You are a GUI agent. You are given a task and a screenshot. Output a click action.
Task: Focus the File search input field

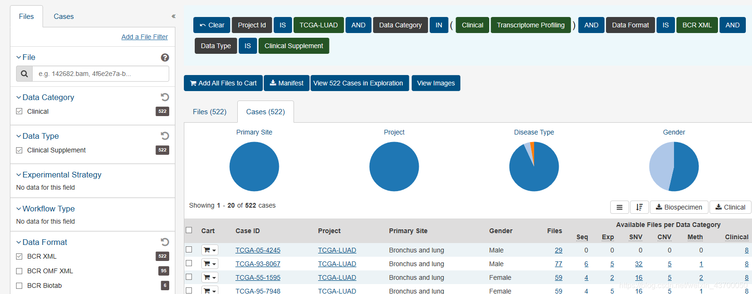[101, 74]
